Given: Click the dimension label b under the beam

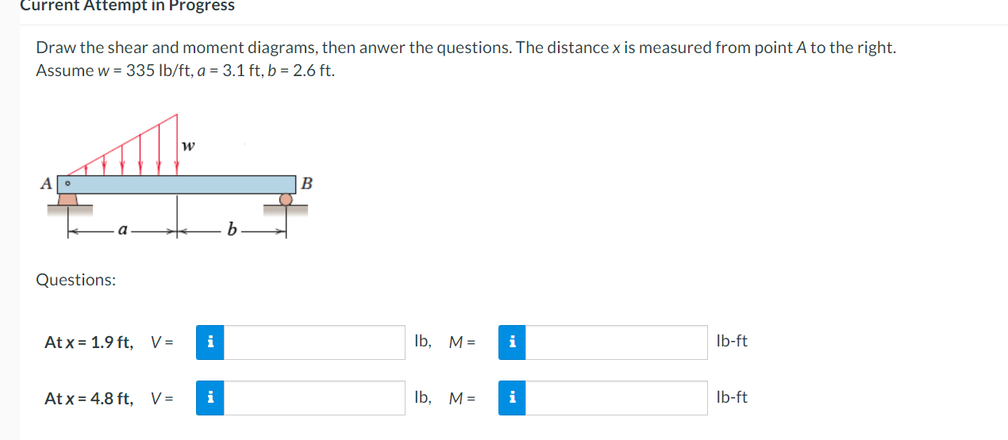Looking at the screenshot, I should (x=232, y=231).
